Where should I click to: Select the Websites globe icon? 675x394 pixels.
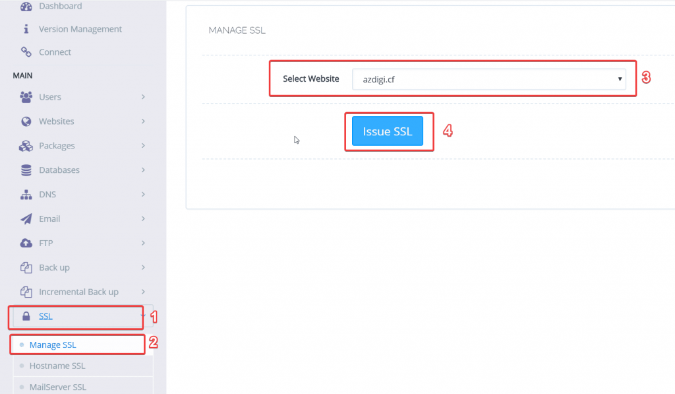coord(26,121)
